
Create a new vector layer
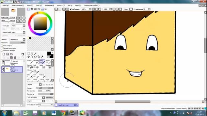coord(7,54)
